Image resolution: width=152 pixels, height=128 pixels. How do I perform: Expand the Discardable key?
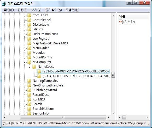point(25,25)
